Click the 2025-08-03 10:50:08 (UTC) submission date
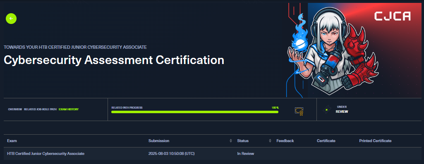This screenshot has width=424, height=164. tap(171, 153)
